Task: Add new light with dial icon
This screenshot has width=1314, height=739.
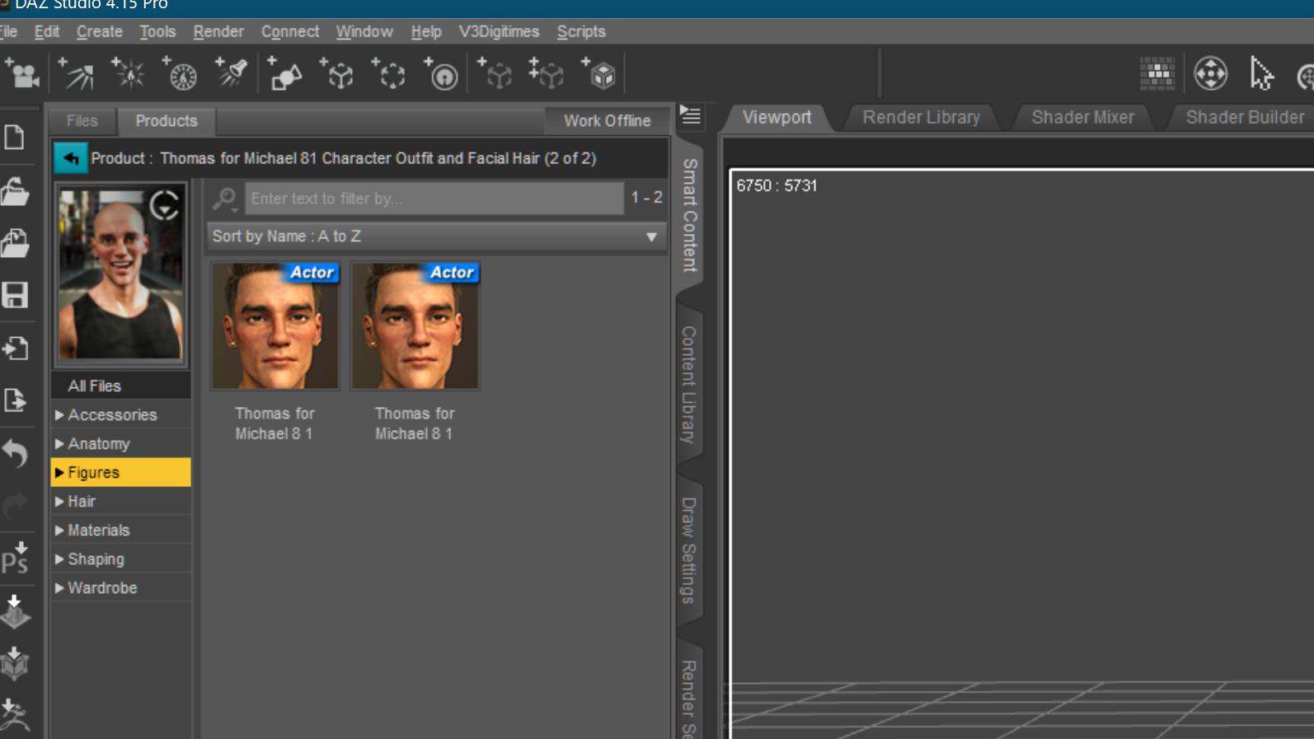Action: click(181, 74)
